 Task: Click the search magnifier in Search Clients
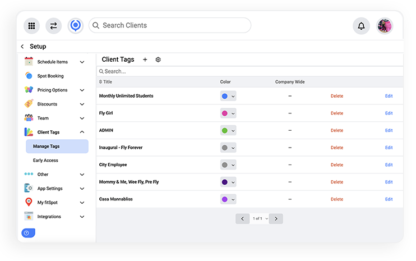click(96, 25)
